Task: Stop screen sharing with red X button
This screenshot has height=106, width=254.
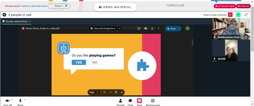Action: 230,15
